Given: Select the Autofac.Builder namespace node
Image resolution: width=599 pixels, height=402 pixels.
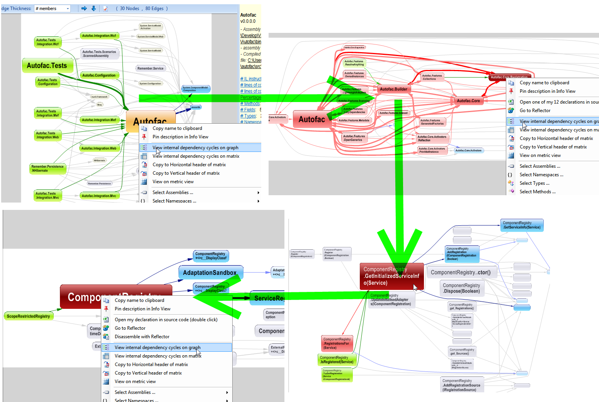Looking at the screenshot, I should (393, 89).
